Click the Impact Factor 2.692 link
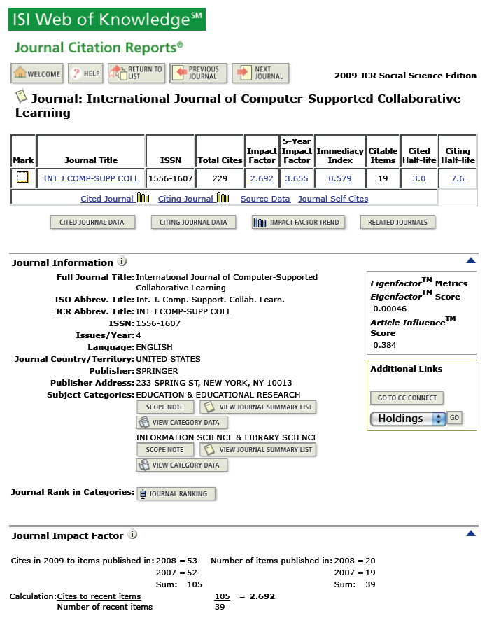 pyautogui.click(x=262, y=178)
